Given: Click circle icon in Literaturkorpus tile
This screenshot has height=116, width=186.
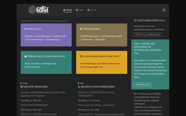Looking at the screenshot, I should coord(25,56).
